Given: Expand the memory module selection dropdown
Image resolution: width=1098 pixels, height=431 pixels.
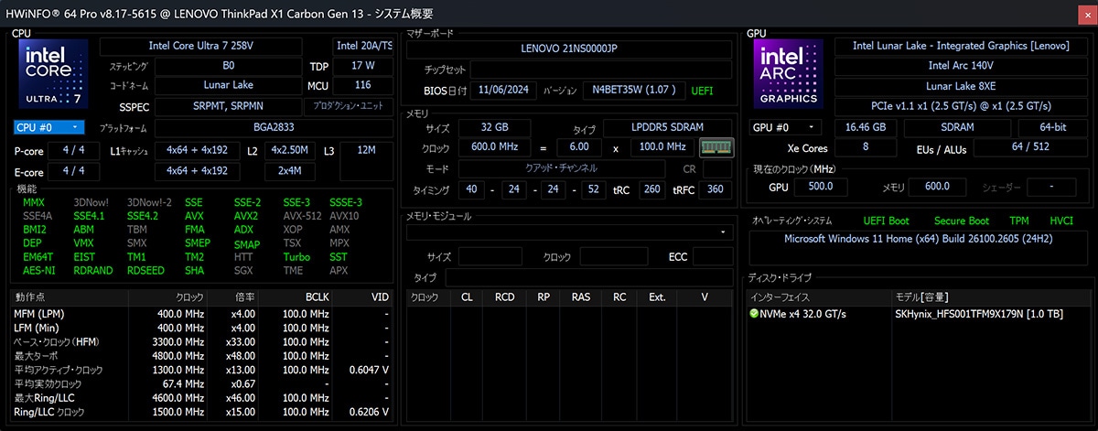Looking at the screenshot, I should pyautogui.click(x=569, y=232).
